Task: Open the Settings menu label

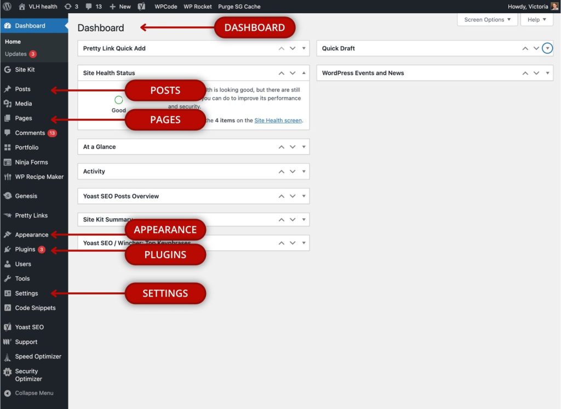Action: 26,293
